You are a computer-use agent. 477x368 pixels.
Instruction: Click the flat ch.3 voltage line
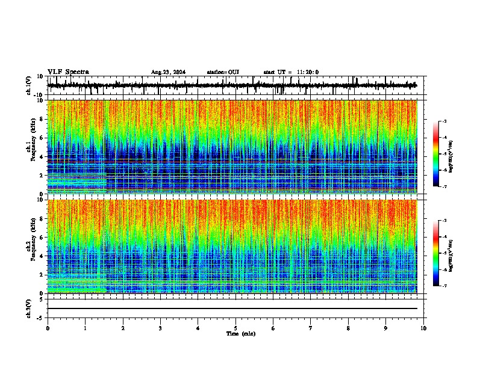(232, 308)
